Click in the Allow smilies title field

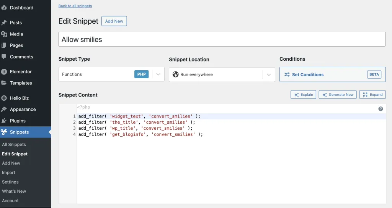point(222,39)
